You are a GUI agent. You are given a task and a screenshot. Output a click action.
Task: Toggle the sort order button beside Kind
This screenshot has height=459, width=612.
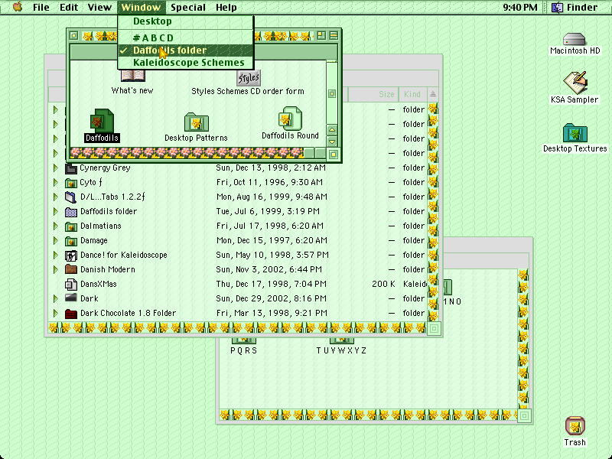[433, 94]
